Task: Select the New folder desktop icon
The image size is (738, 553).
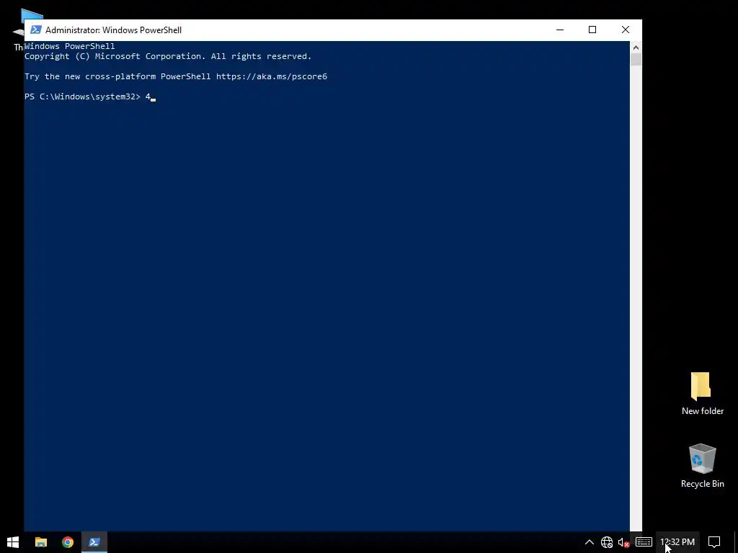Action: coord(702,394)
